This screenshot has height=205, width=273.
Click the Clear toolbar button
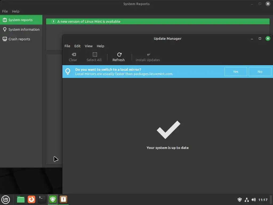73,57
